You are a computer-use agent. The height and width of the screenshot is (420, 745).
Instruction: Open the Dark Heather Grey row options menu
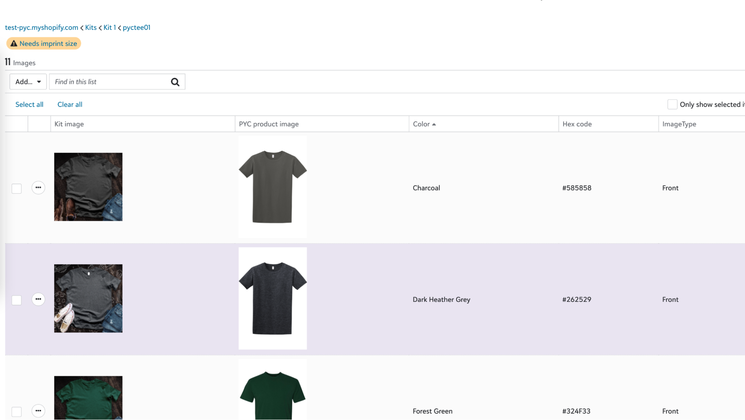tap(38, 299)
